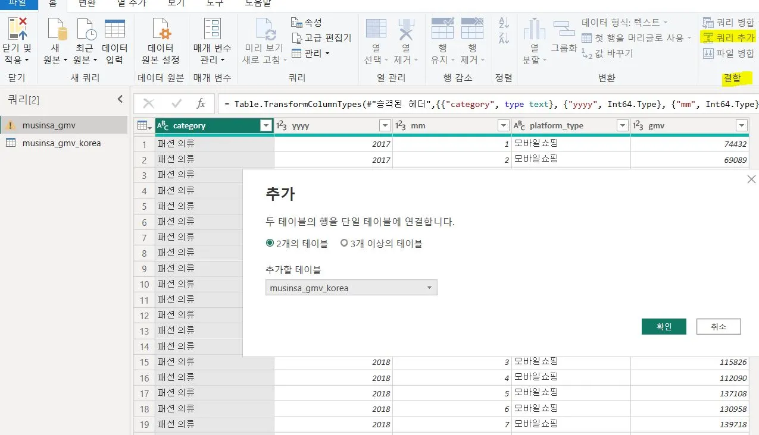Viewport: 759px width, 435px height.
Task: Click the gmv cell showing 139718
Action: tap(690, 424)
